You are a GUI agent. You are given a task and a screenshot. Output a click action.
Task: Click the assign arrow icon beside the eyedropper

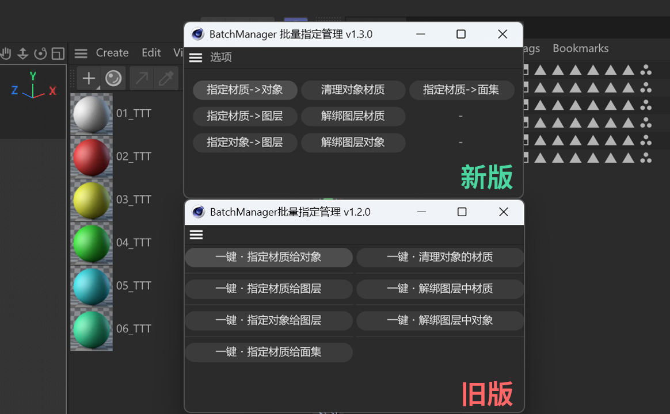(142, 78)
